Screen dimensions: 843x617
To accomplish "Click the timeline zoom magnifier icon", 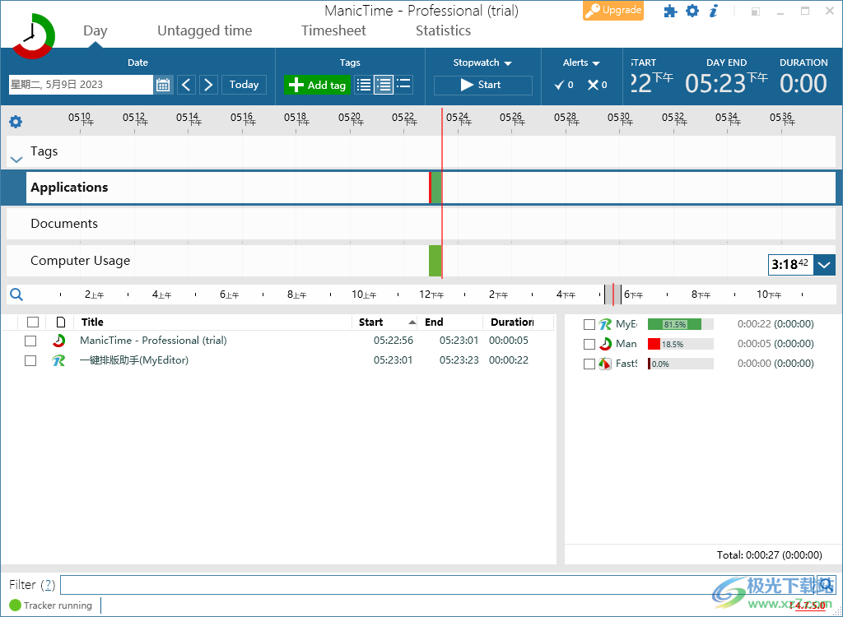I will click(16, 295).
